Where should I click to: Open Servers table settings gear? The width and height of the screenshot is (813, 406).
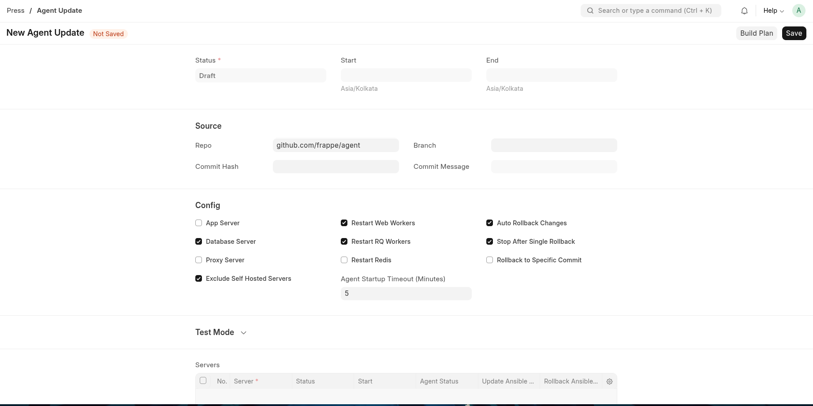click(x=609, y=382)
